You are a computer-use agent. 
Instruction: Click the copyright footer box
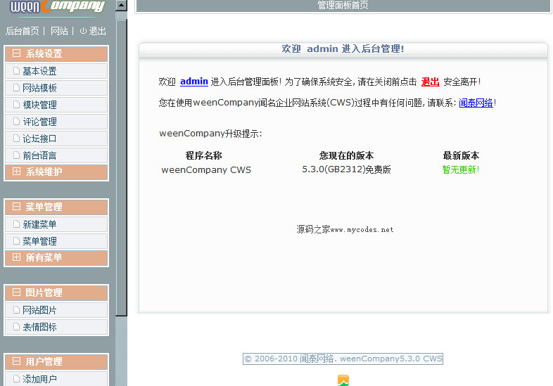pos(343,359)
